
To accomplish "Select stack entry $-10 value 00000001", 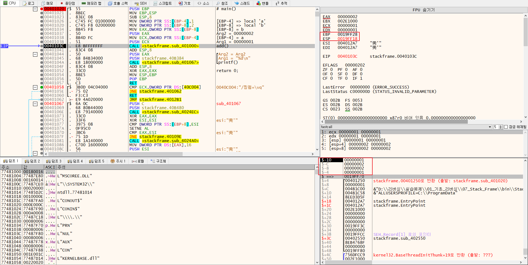I will pos(354,160).
